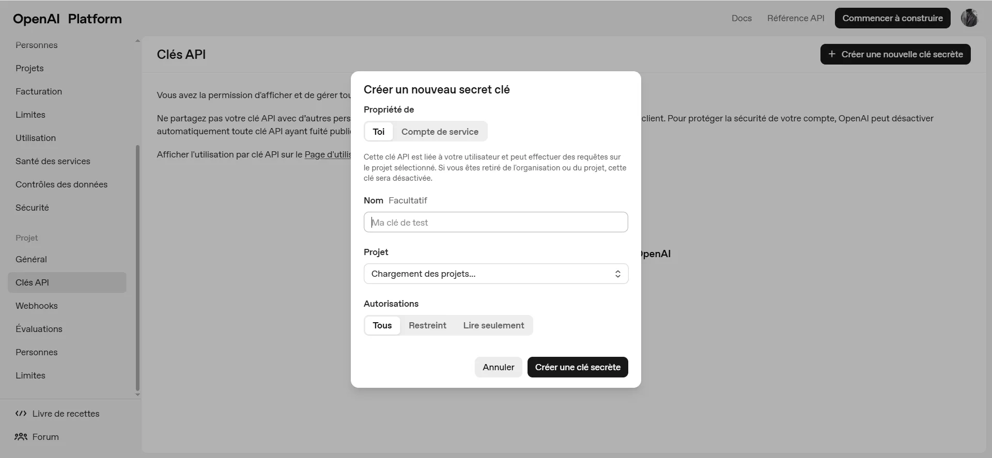Image resolution: width=992 pixels, height=458 pixels.
Task: Set permissions to Lire seulement
Action: [x=493, y=325]
